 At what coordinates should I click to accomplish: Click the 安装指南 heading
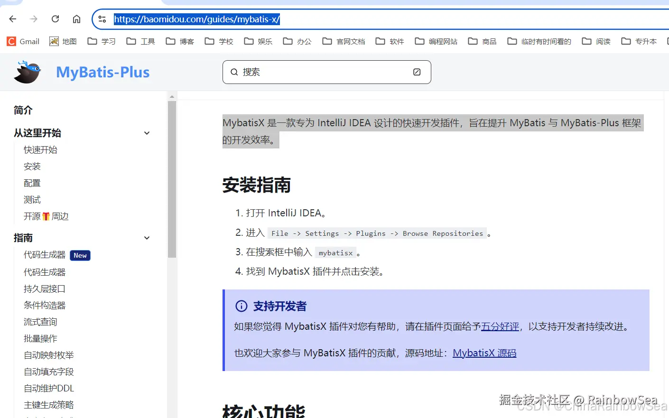click(x=257, y=185)
